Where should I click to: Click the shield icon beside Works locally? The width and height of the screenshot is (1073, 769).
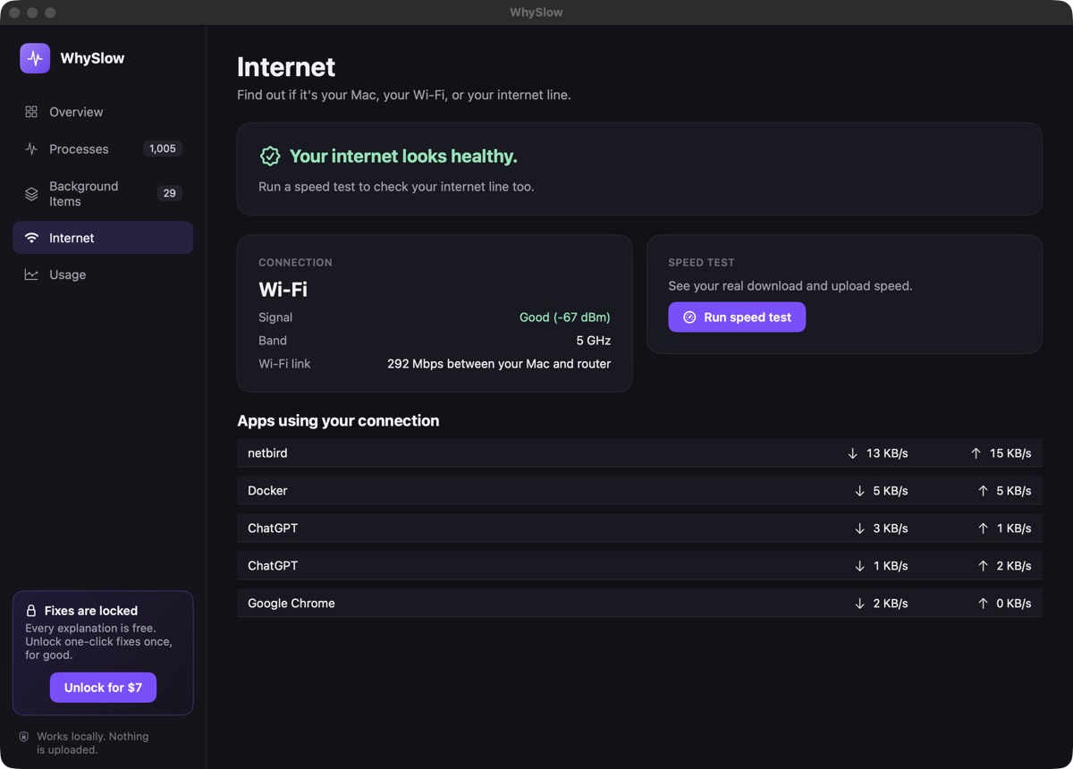tap(24, 737)
